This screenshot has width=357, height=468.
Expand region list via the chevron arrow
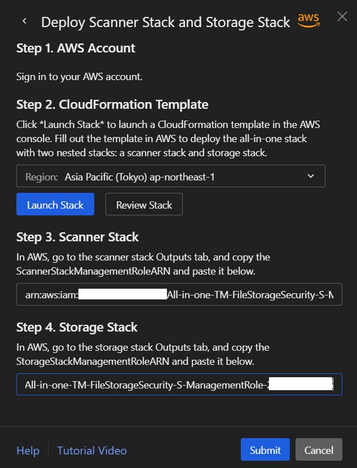tap(311, 176)
